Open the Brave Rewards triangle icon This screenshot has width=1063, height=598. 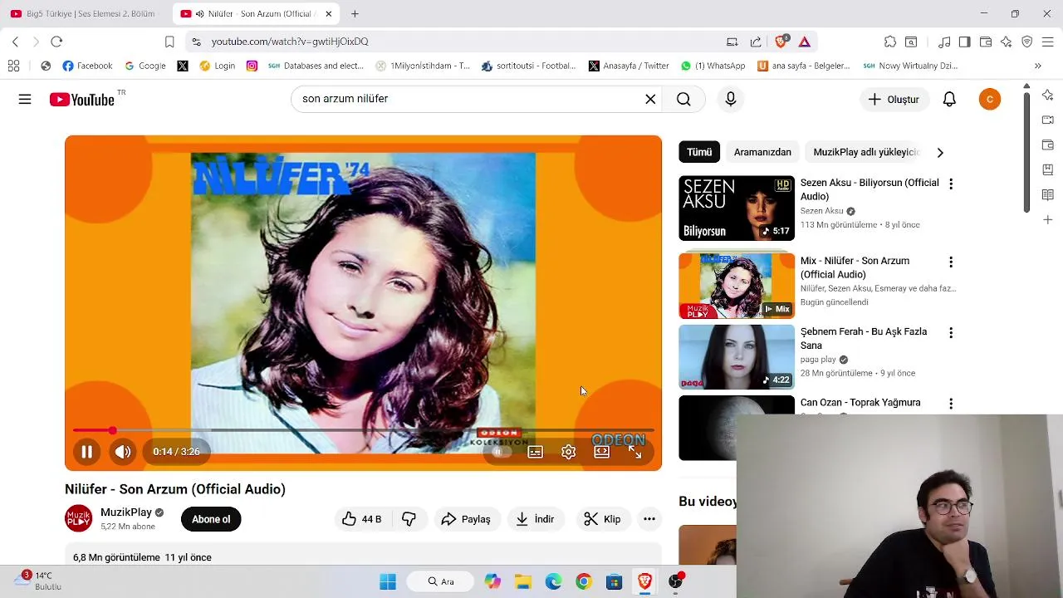805,42
